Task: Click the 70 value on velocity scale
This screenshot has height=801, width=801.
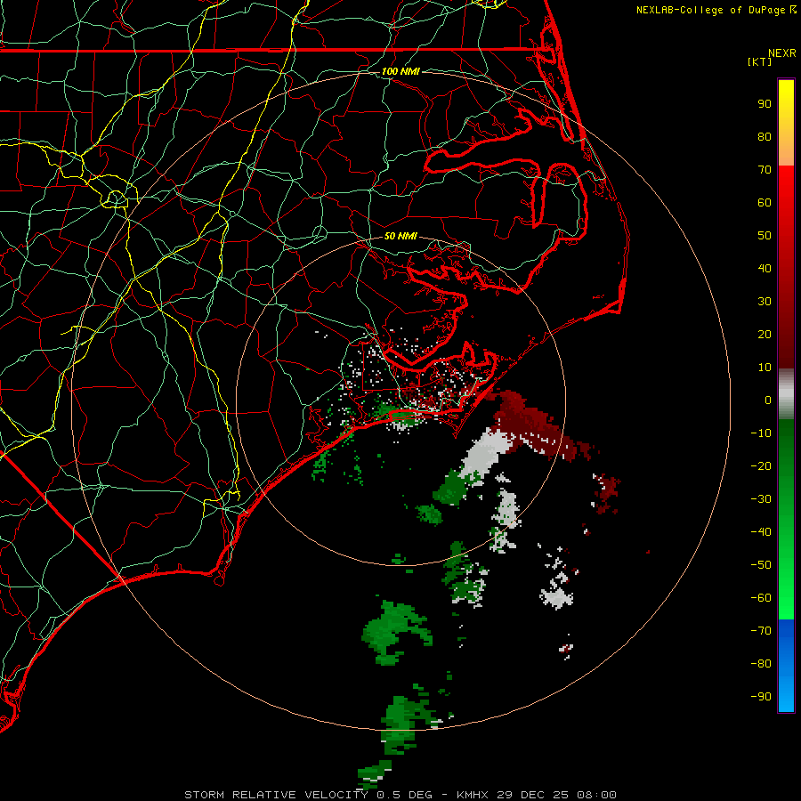Action: (765, 170)
